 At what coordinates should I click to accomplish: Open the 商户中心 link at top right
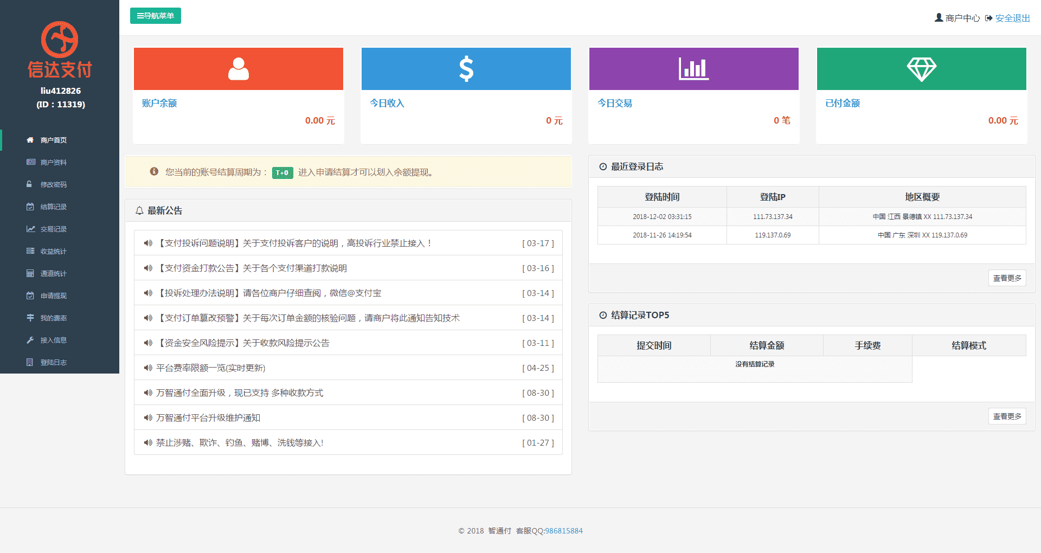click(962, 18)
